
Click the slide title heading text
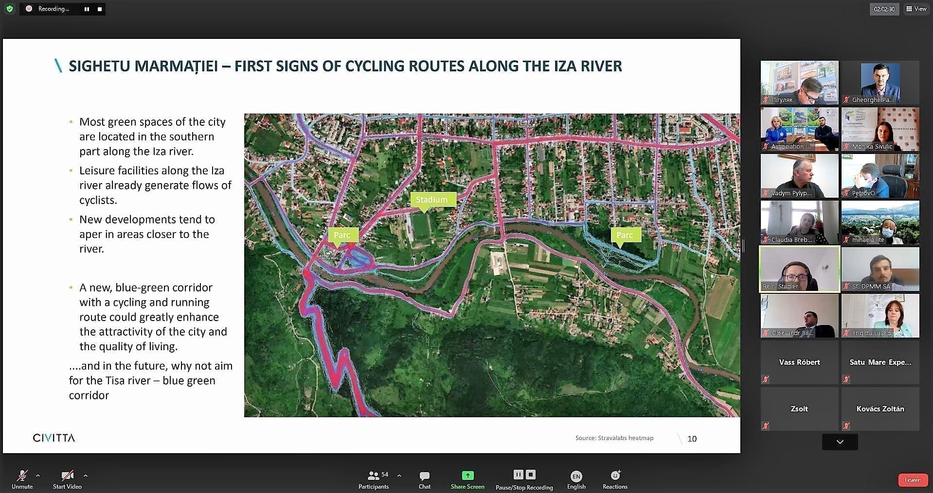coord(345,66)
